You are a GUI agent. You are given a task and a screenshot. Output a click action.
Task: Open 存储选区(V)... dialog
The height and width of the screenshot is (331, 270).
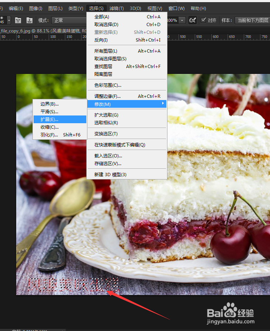(127, 164)
